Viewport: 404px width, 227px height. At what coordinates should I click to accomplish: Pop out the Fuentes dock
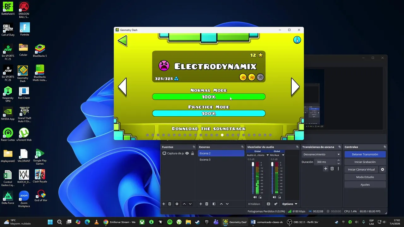[x=194, y=147]
